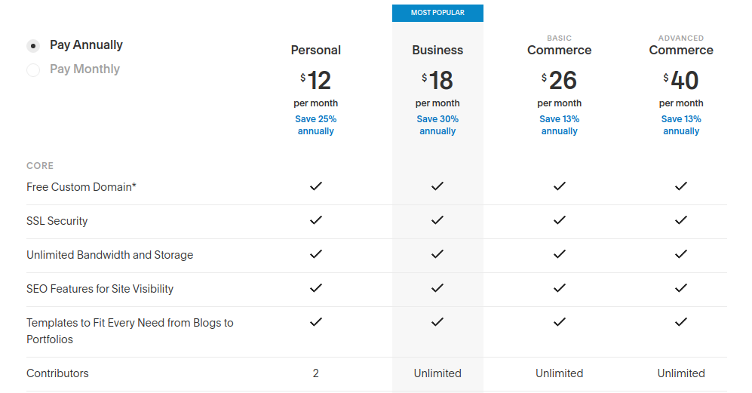The height and width of the screenshot is (393, 752).
Task: Click the Basic Commerce plan heading
Action: tap(559, 50)
